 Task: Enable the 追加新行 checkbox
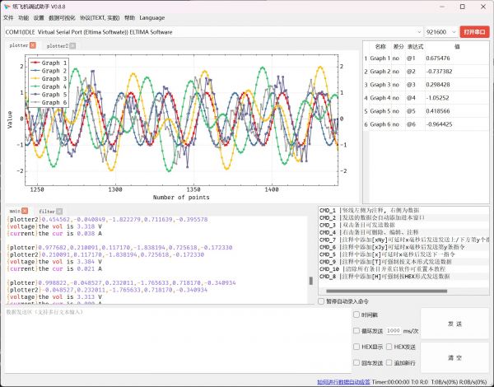(x=389, y=363)
